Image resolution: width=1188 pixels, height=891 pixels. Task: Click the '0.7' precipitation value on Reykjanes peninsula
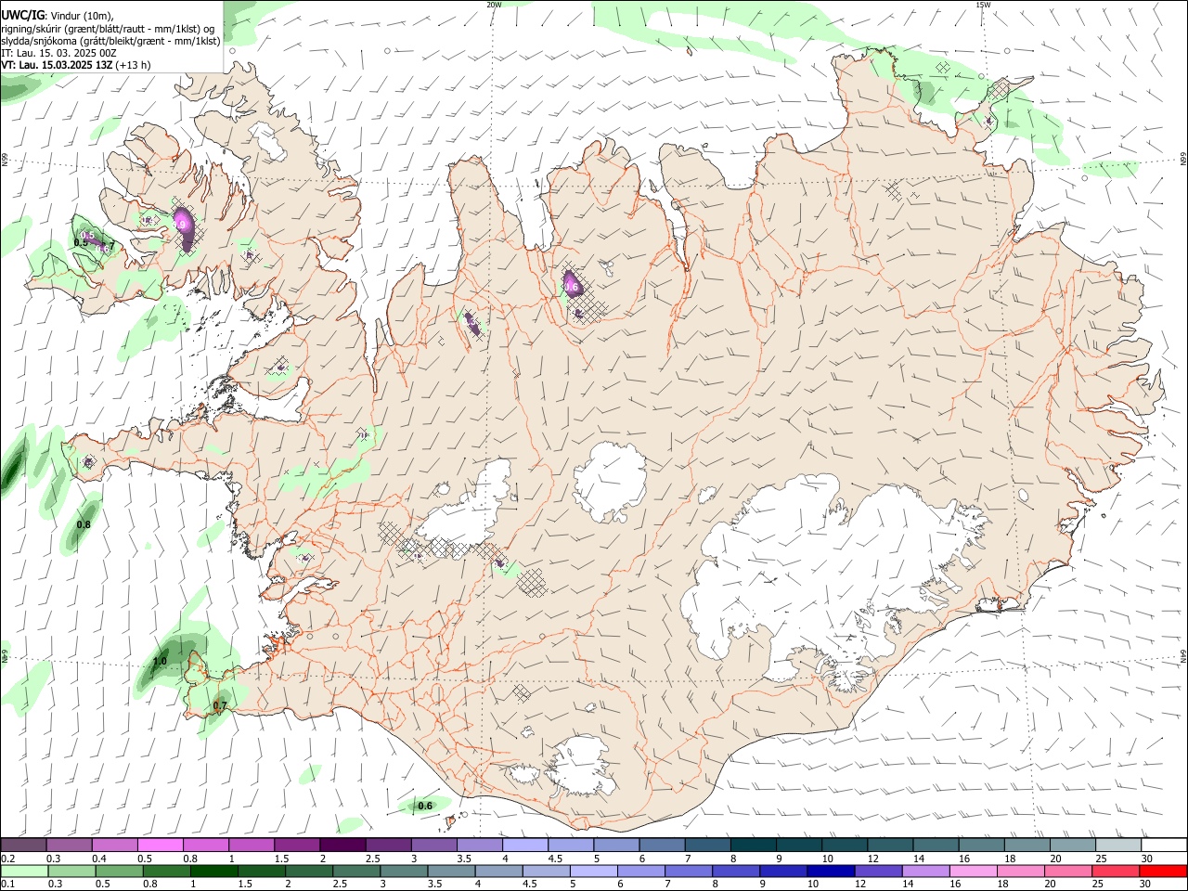point(220,706)
